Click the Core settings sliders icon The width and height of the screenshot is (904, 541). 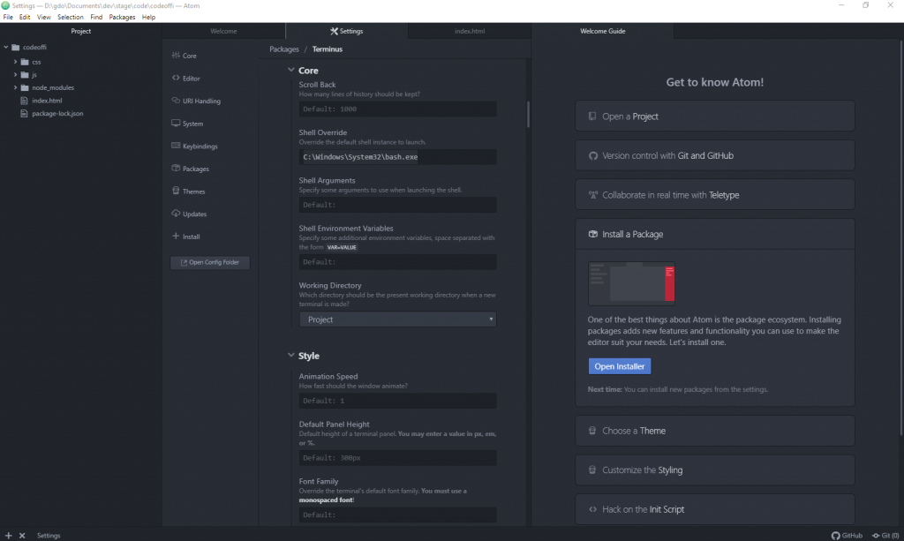(x=176, y=56)
